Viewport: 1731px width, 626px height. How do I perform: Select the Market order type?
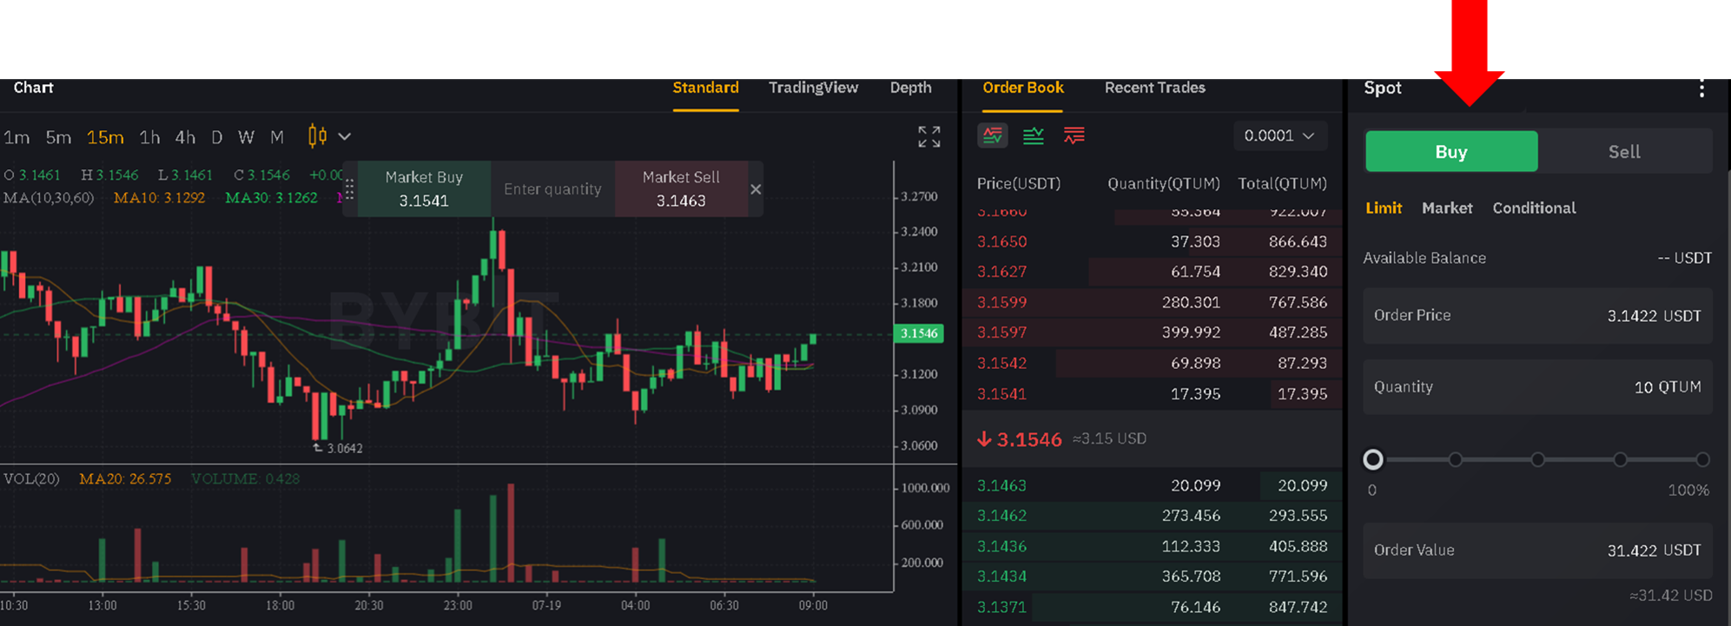click(x=1447, y=208)
